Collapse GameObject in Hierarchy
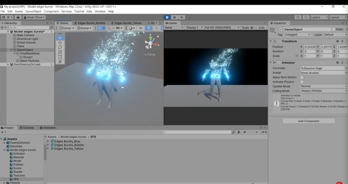Screen dimensions: 348x184 pos(11,50)
